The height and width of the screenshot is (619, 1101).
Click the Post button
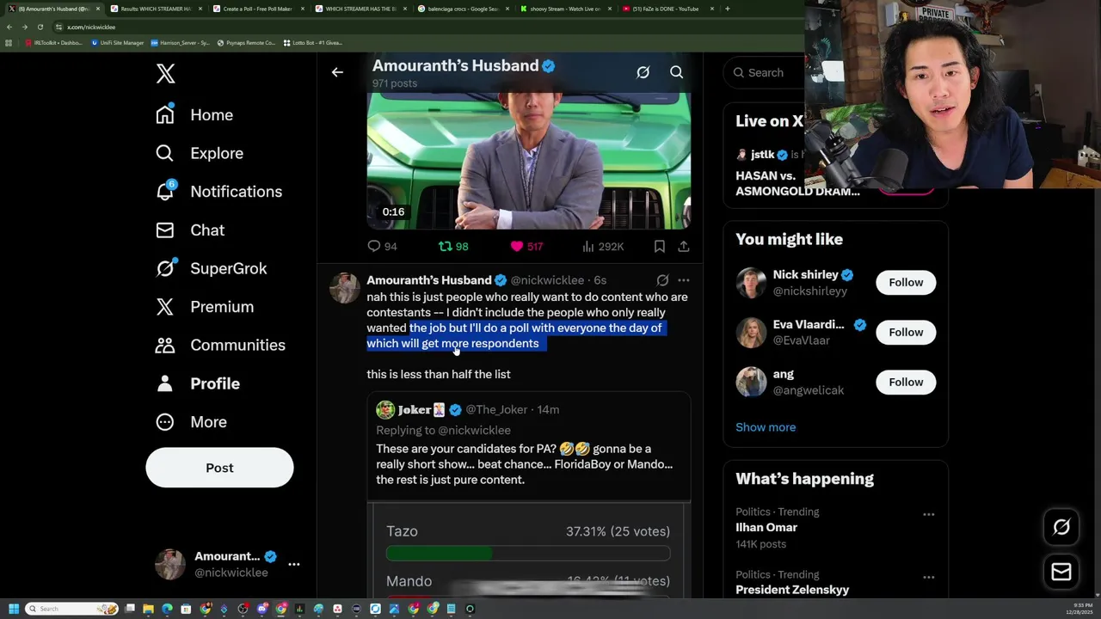click(219, 468)
